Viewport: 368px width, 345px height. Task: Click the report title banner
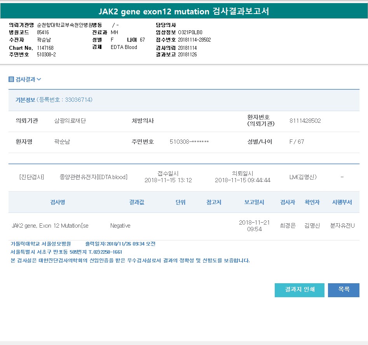click(184, 12)
